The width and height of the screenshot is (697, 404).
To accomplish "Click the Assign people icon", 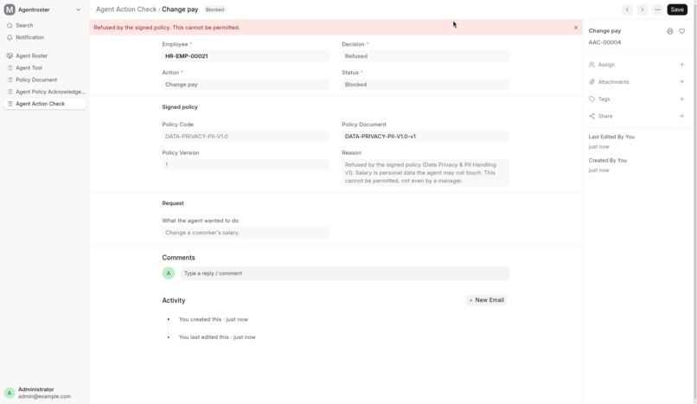I will coord(591,64).
